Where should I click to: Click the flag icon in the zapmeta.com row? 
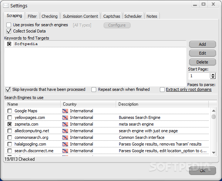[x=65, y=124]
